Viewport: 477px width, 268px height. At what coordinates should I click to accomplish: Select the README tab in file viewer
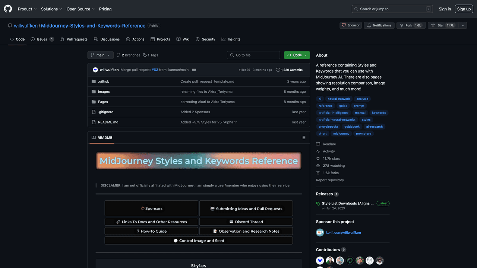(101, 138)
